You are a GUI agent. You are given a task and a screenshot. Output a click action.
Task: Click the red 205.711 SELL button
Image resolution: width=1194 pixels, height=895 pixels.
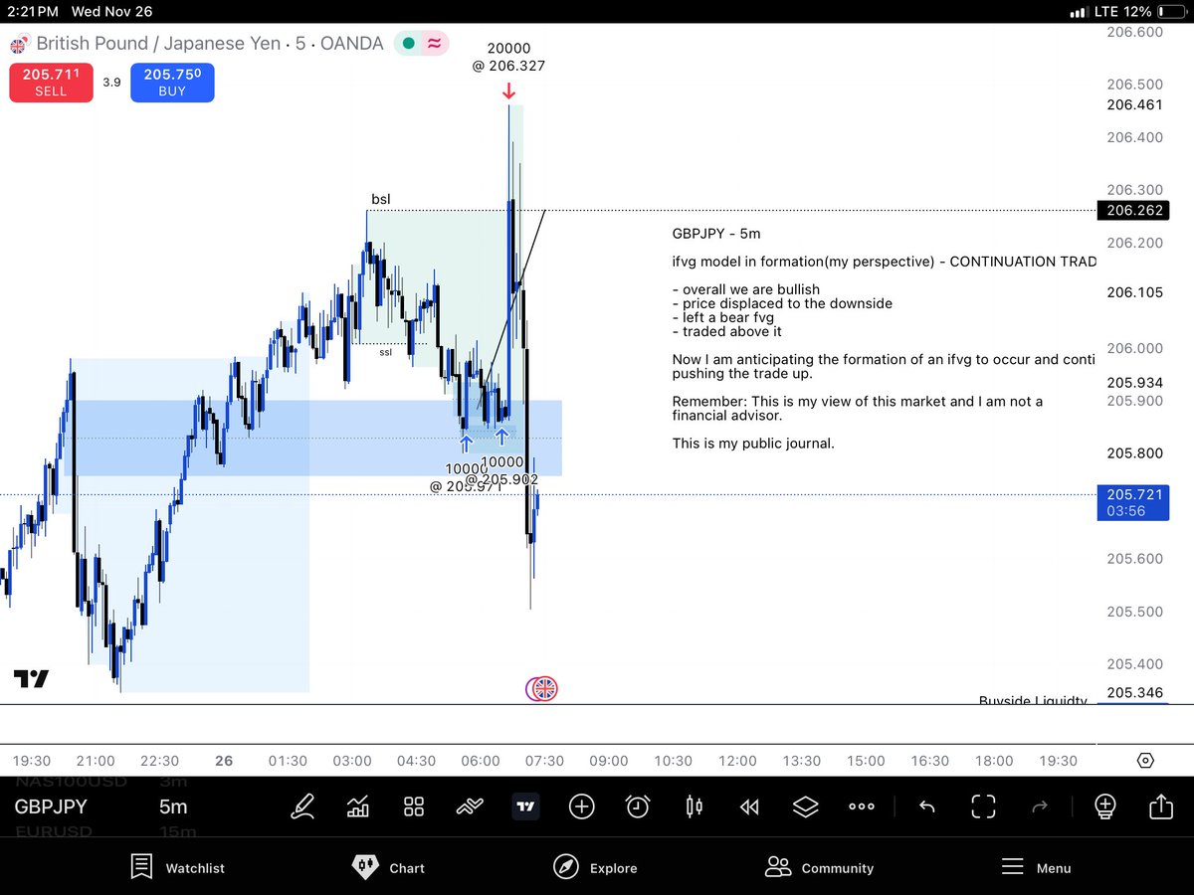[51, 83]
